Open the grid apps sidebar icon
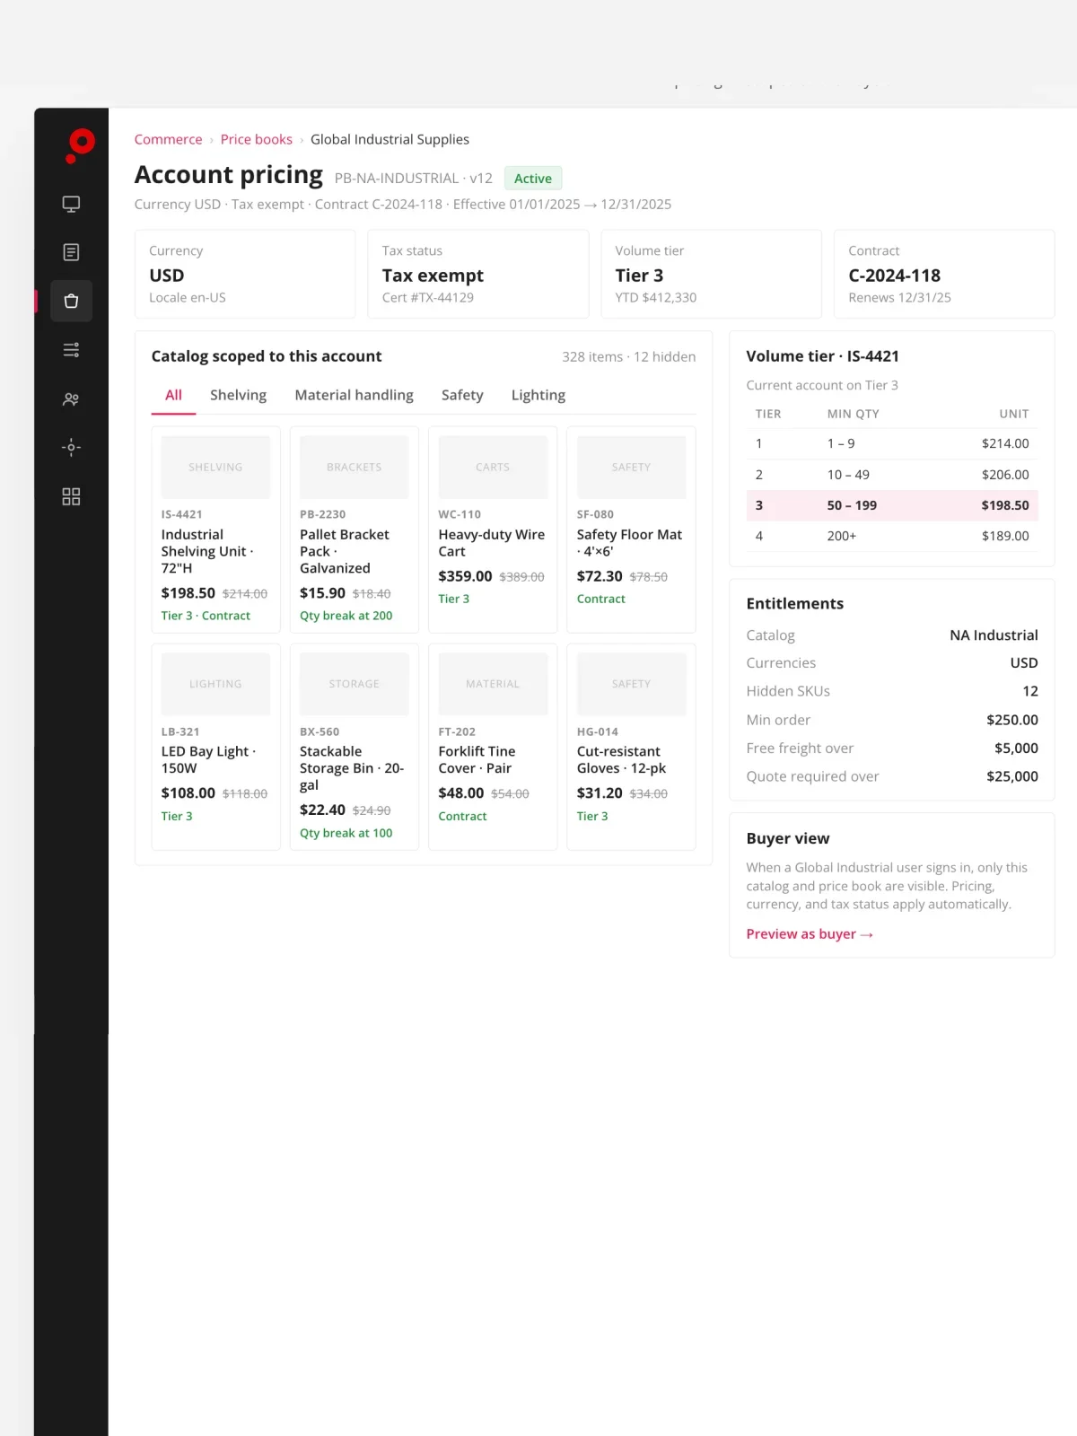Screen dimensions: 1077x1436 pyautogui.click(x=72, y=496)
